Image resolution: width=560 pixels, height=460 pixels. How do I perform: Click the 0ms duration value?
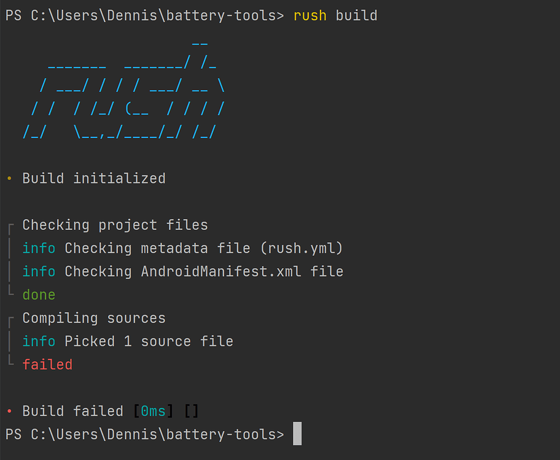coord(153,410)
